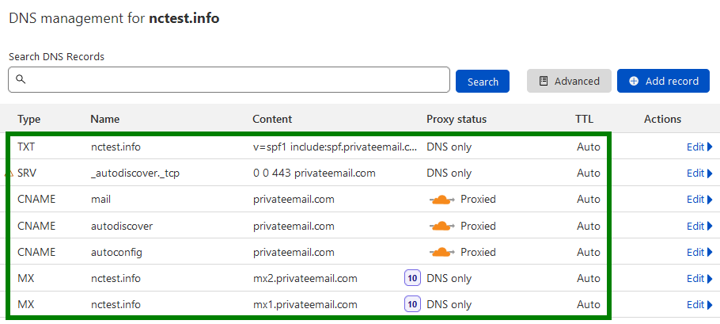Click the Proxied cloud icon for autoconfig

[441, 252]
